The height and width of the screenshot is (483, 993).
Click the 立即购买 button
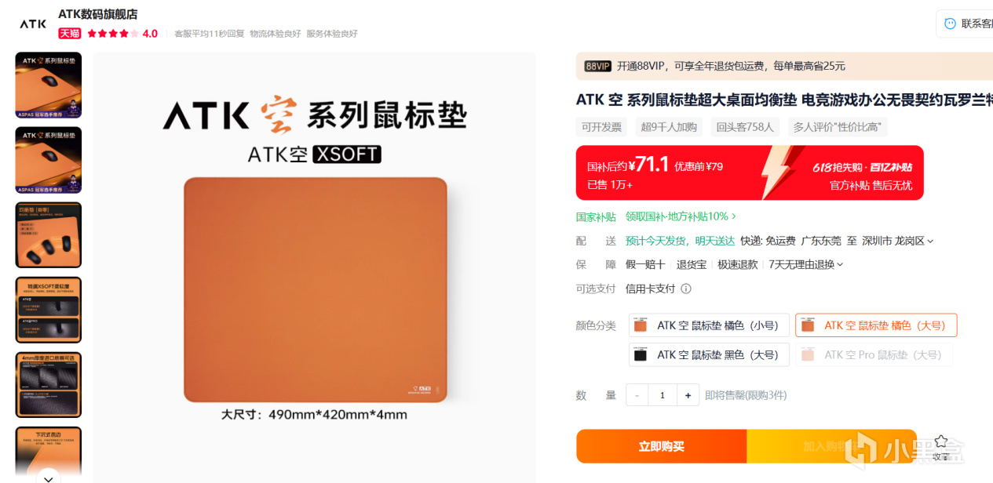coord(662,446)
